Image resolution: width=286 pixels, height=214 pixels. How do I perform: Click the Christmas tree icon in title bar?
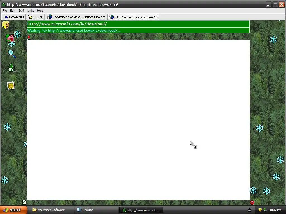pos(3,4)
